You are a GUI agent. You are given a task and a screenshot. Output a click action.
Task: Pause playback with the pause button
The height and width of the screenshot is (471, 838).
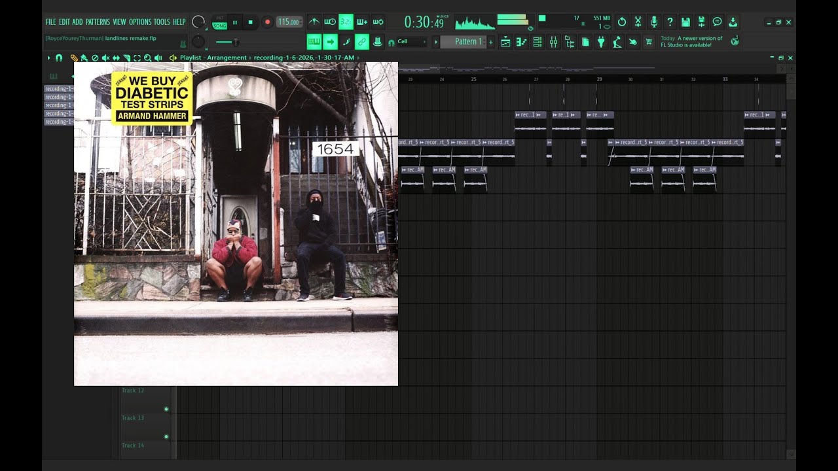click(x=235, y=22)
